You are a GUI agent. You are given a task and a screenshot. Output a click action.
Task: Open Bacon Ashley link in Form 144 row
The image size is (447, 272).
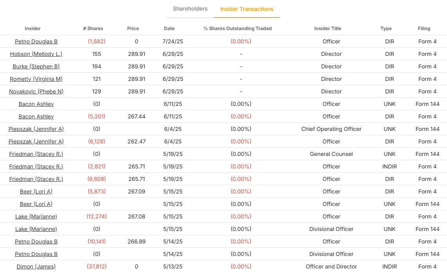pos(36,104)
